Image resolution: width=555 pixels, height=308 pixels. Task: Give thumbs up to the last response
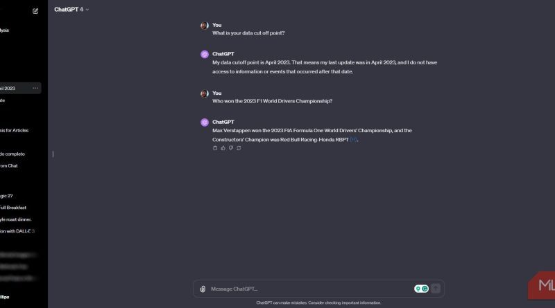coord(223,148)
